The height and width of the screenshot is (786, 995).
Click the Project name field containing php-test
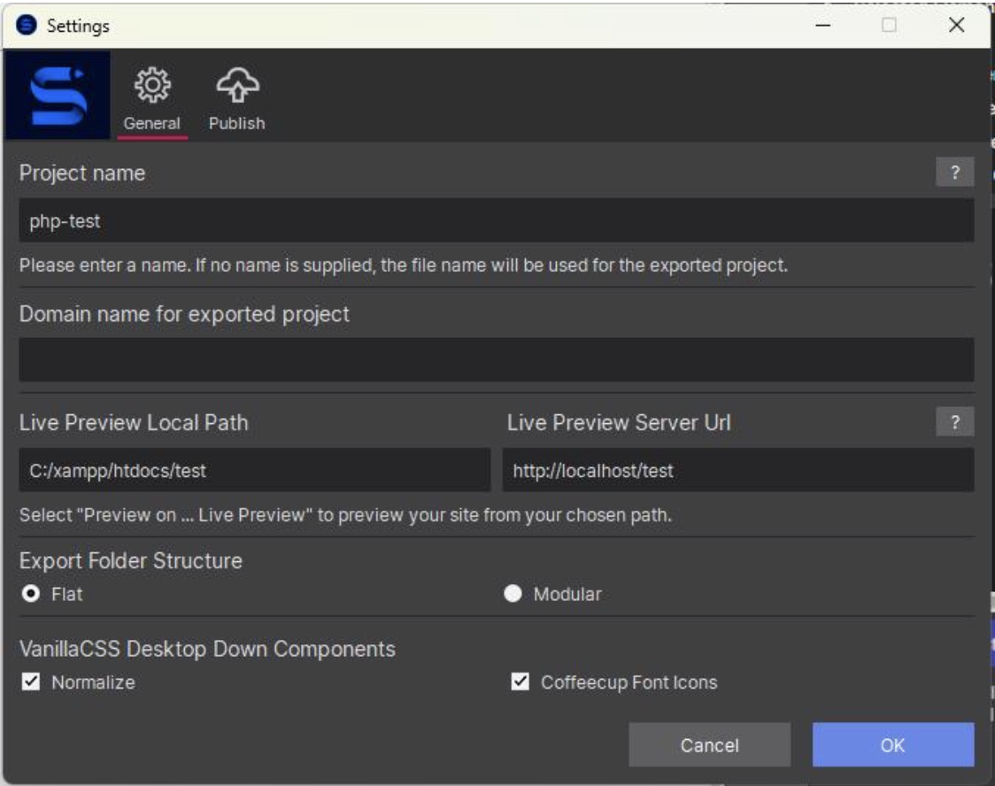496,220
